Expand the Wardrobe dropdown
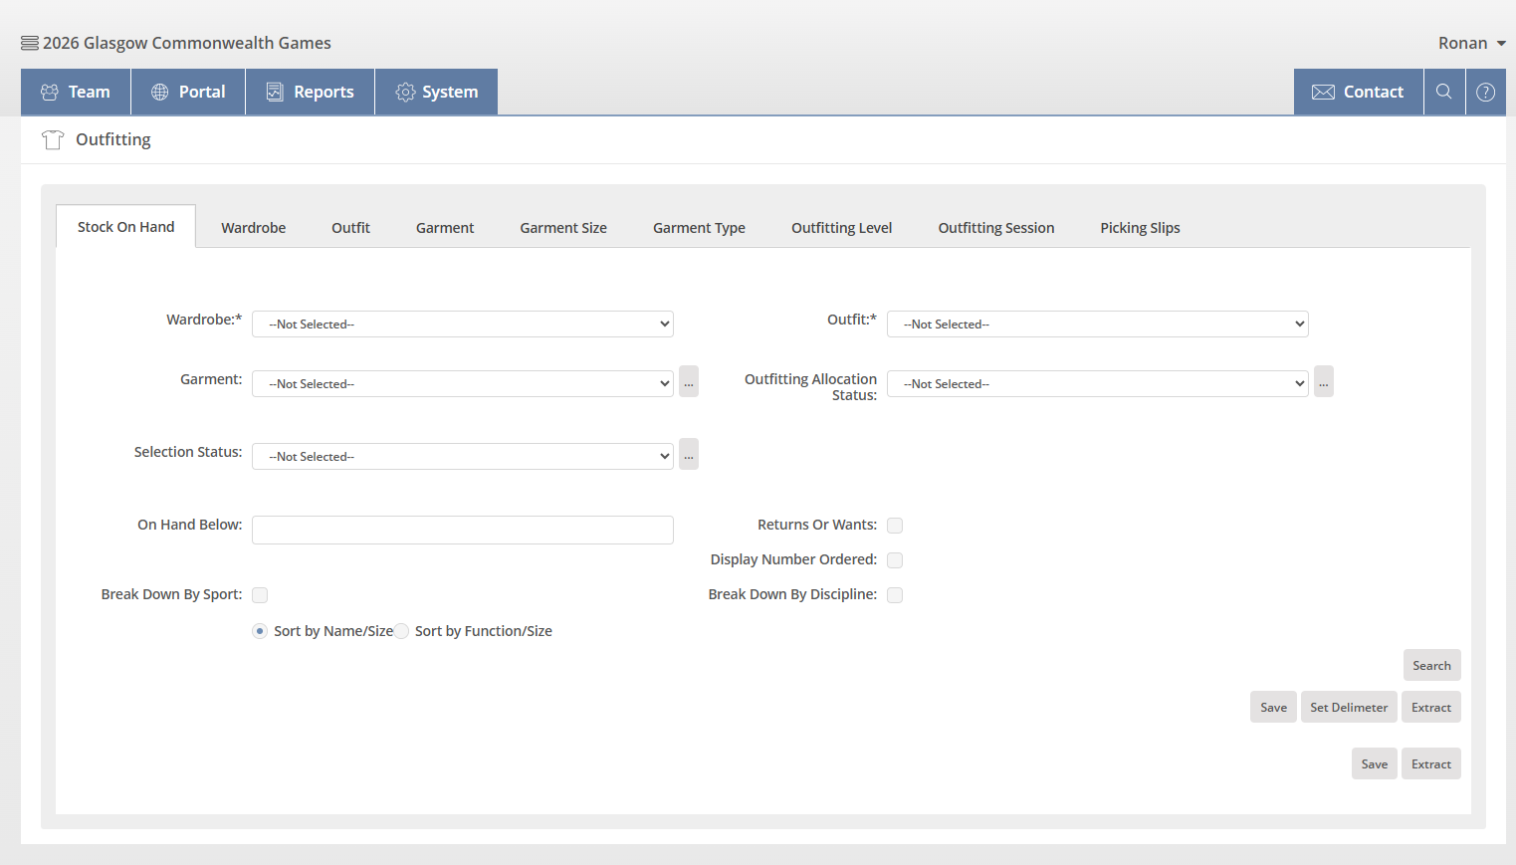 click(x=462, y=324)
